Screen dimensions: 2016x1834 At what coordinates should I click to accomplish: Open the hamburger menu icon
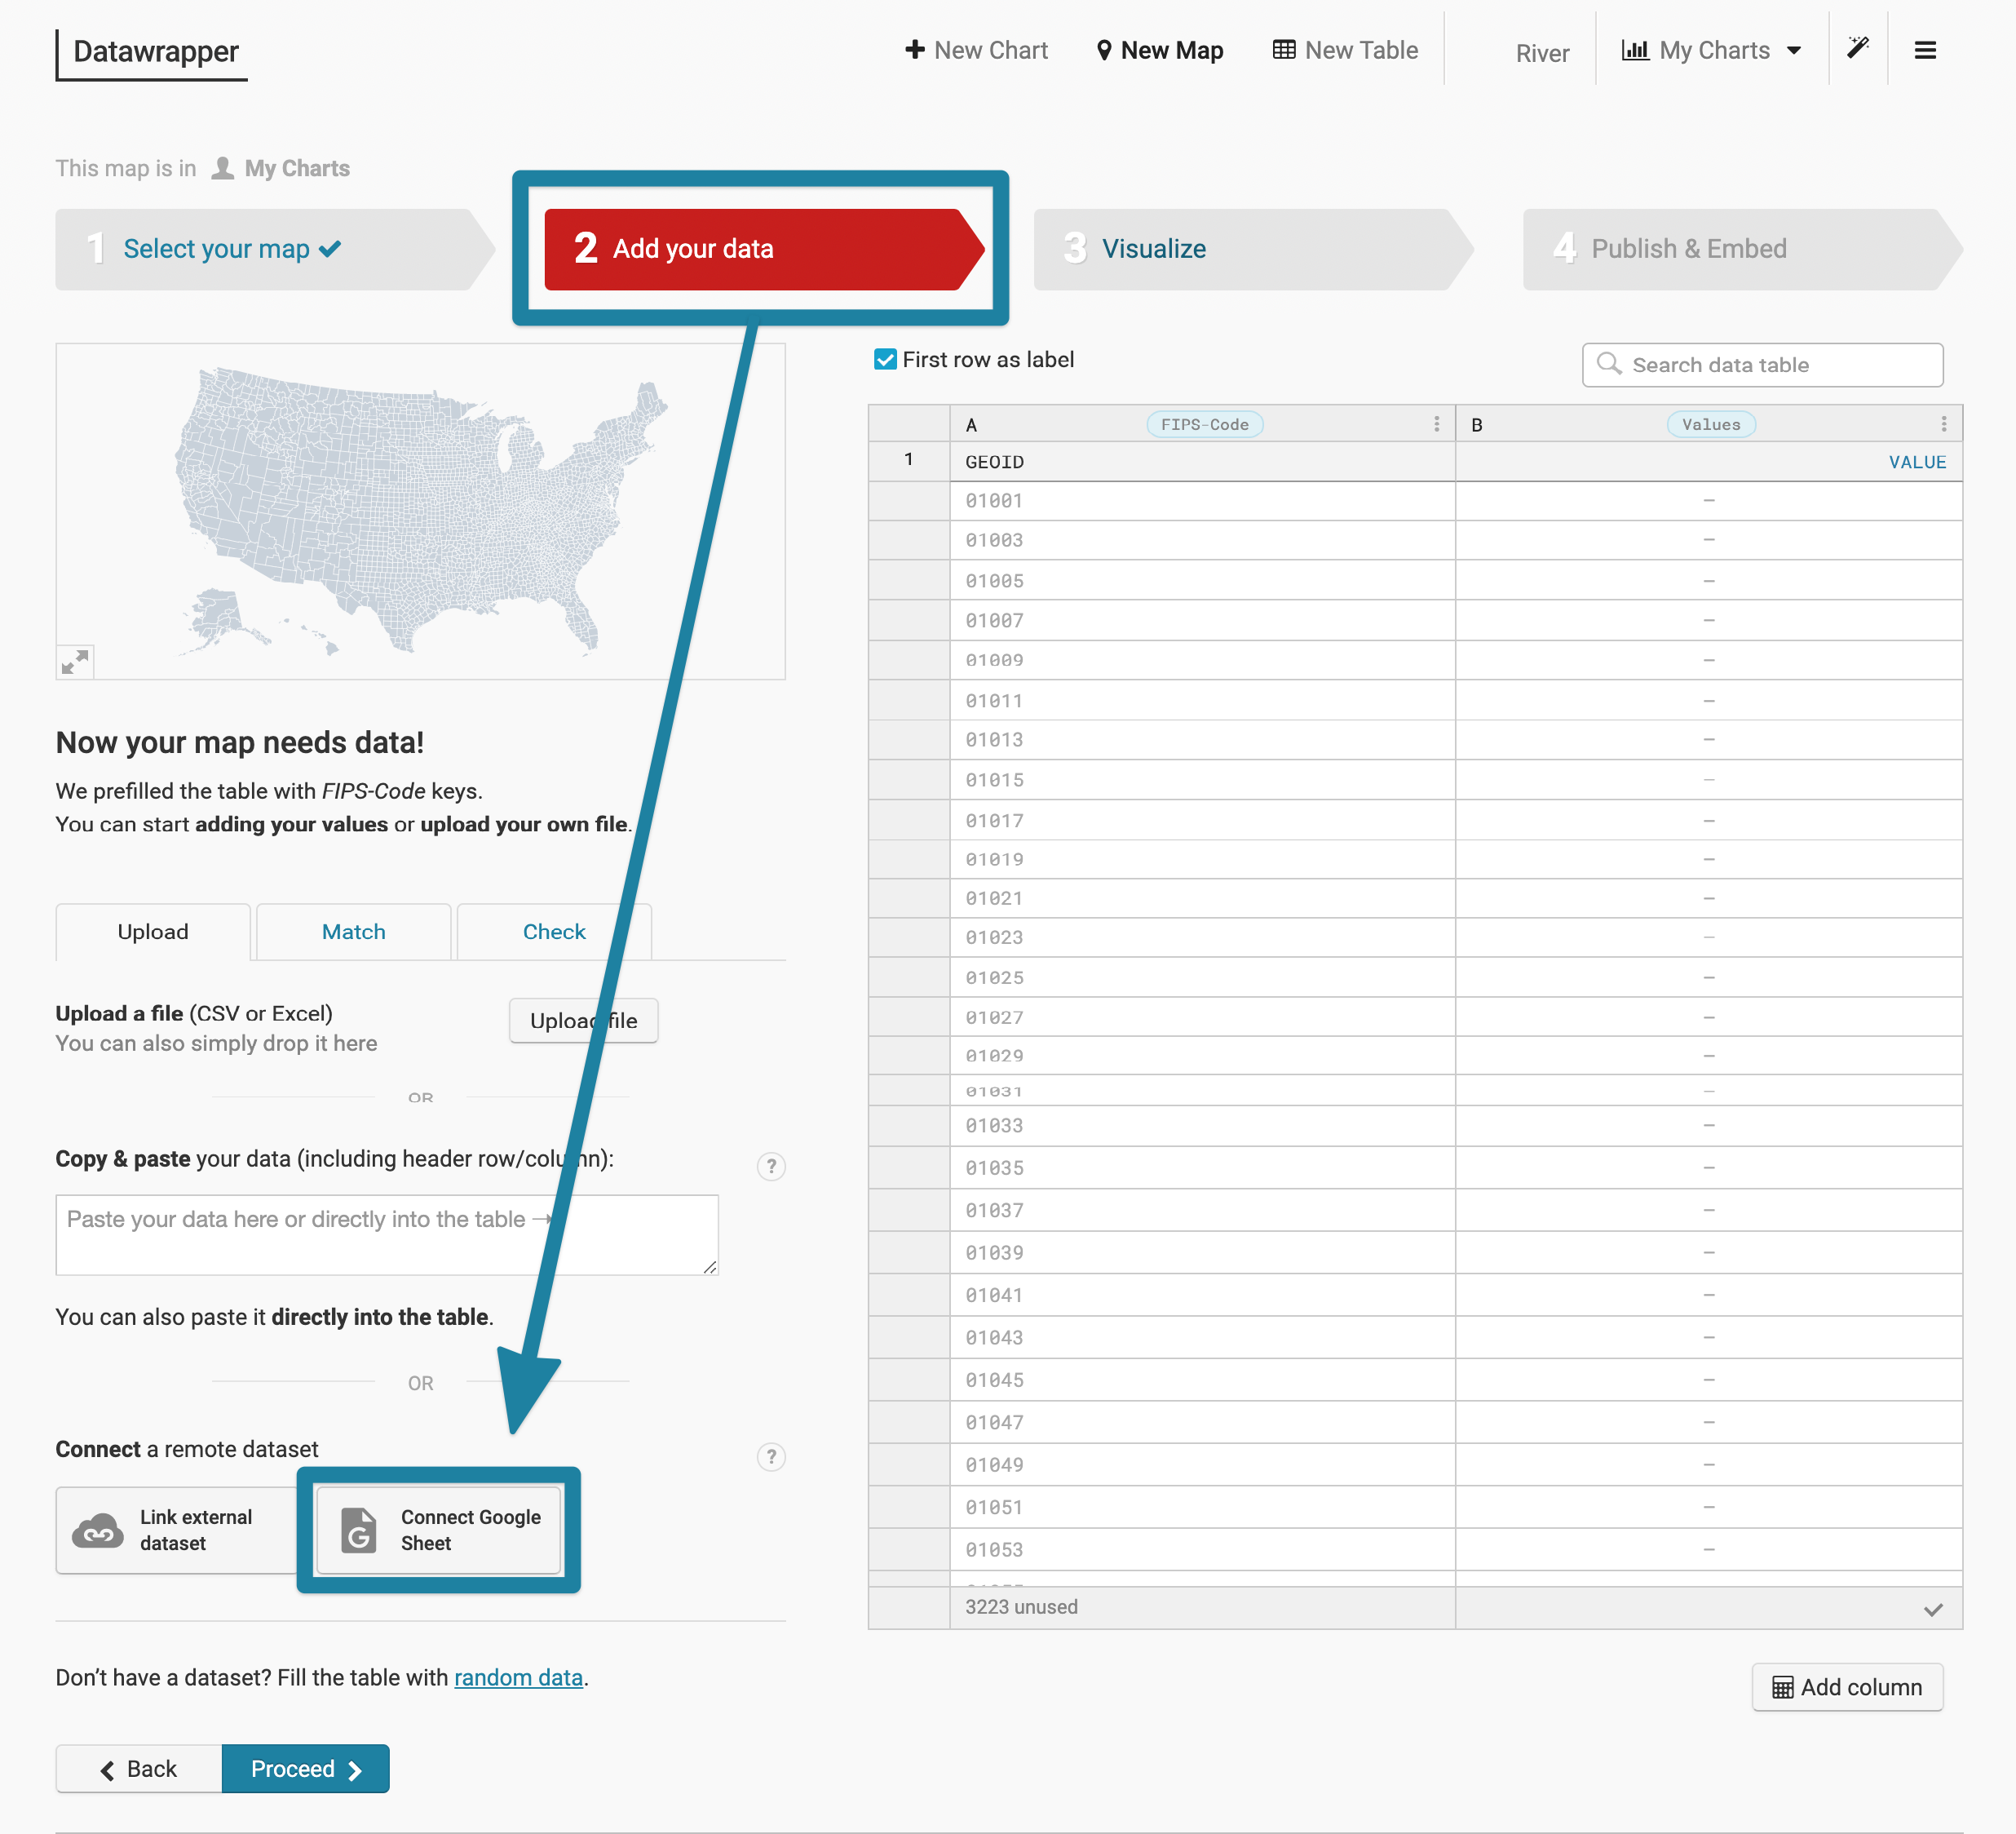click(x=1925, y=49)
